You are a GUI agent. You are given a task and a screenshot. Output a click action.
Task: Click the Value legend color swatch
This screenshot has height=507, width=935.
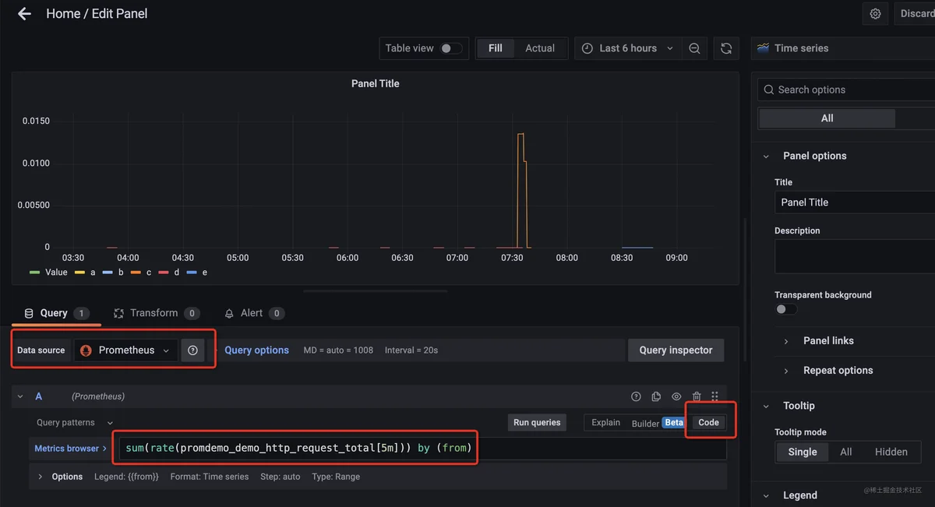tap(34, 273)
